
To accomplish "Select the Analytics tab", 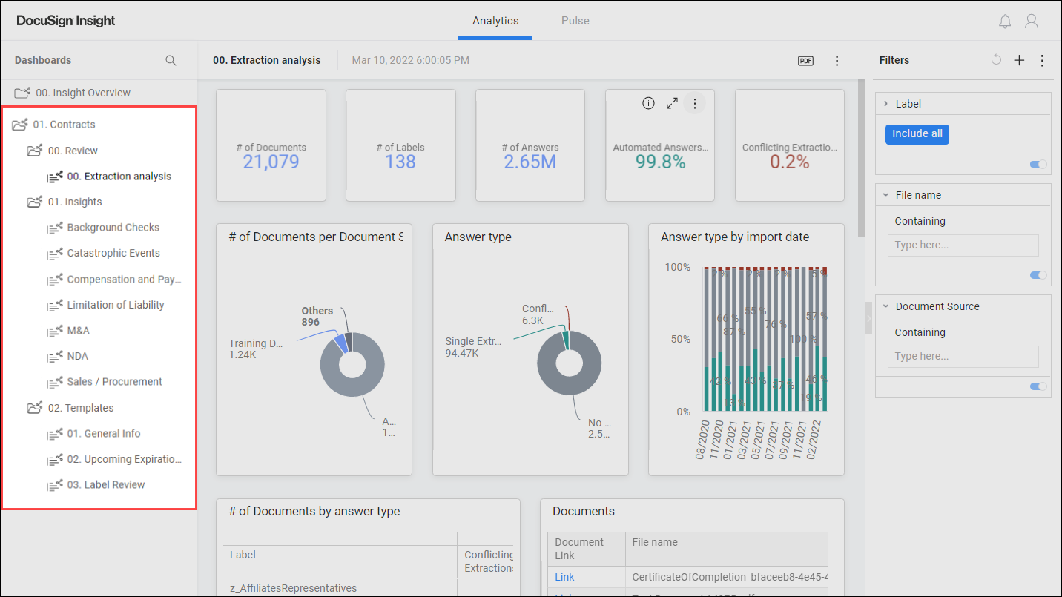I will point(495,21).
